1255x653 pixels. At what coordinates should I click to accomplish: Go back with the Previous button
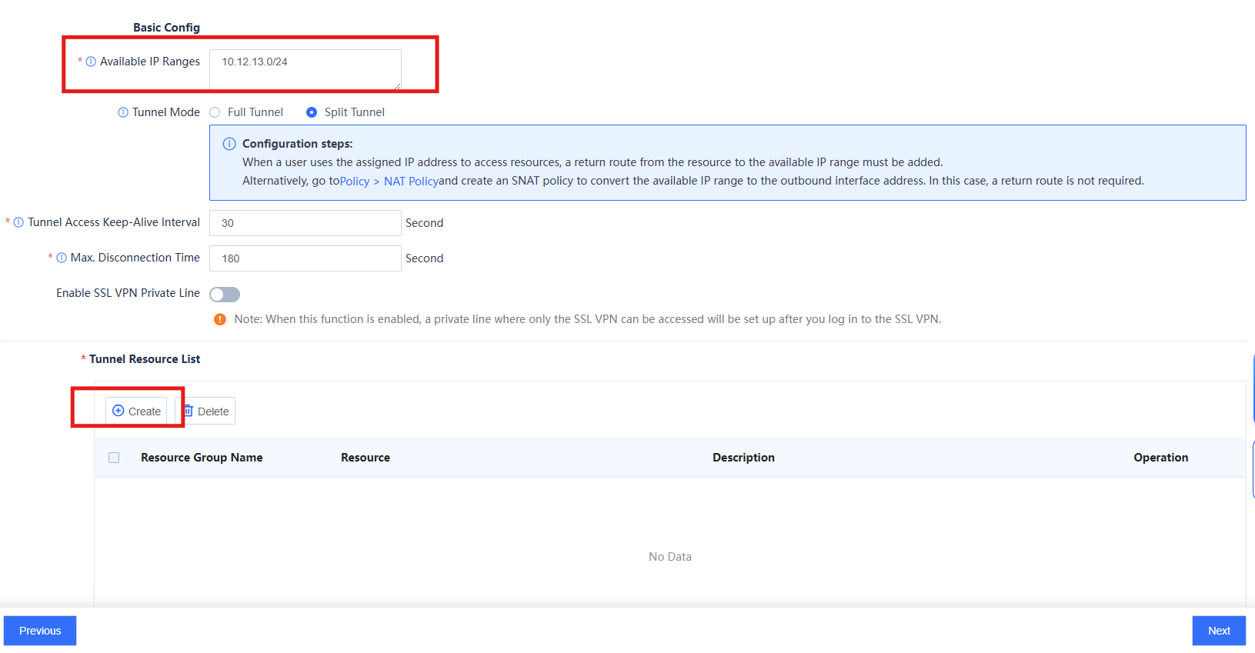coord(40,631)
